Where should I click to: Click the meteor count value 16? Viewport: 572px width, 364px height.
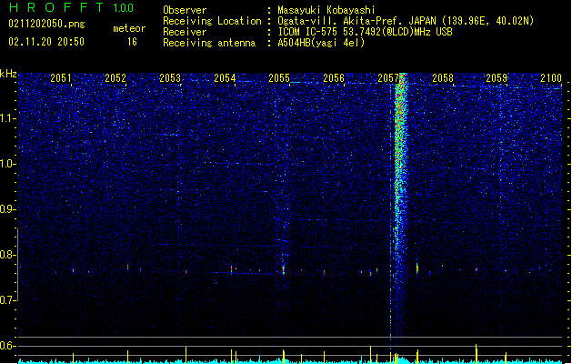[132, 42]
